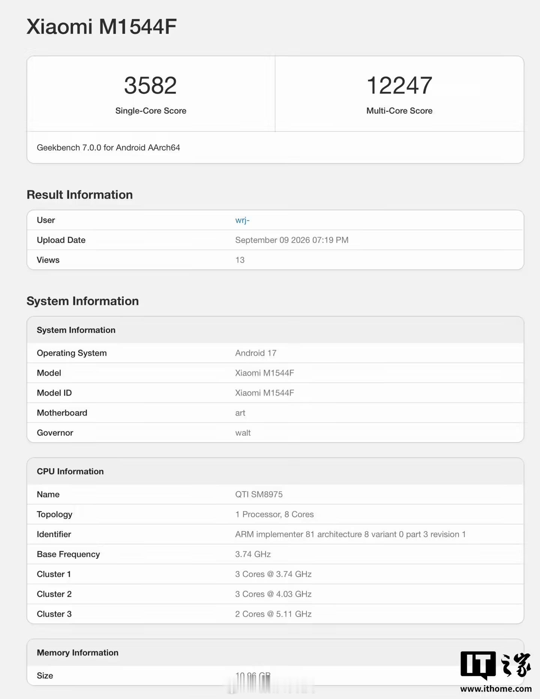Click Geekbench 7.0.0 for Android AArch64 text
540x699 pixels.
[x=108, y=148]
